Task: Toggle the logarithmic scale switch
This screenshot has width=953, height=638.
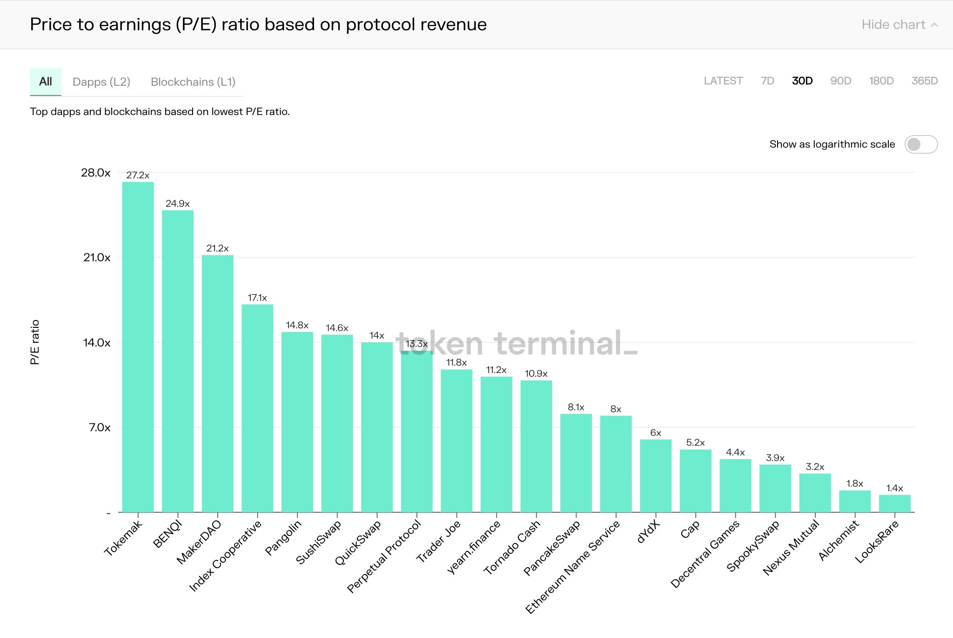Action: [x=921, y=144]
